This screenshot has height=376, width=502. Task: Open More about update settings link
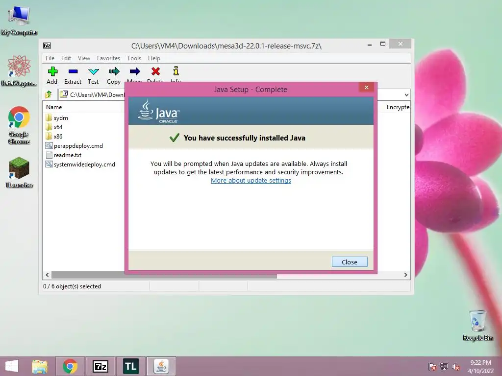[x=251, y=180]
